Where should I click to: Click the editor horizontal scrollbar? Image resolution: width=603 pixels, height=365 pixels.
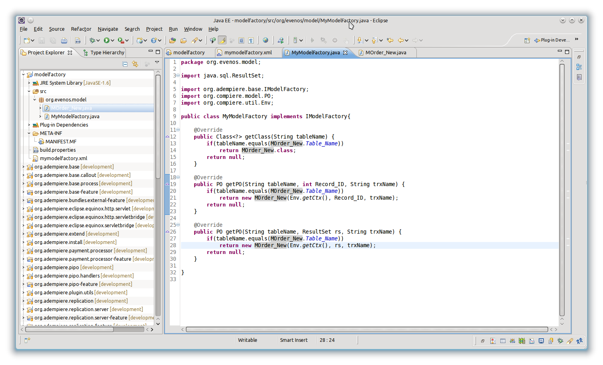coord(366,329)
